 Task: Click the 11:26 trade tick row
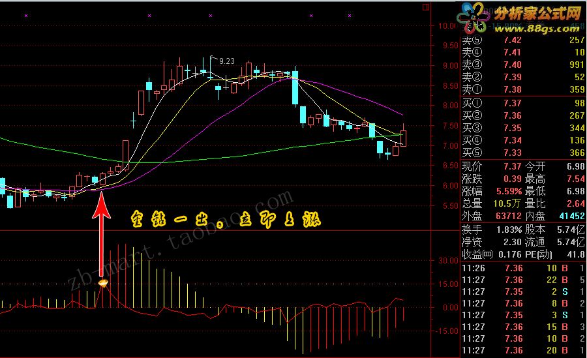(523, 268)
